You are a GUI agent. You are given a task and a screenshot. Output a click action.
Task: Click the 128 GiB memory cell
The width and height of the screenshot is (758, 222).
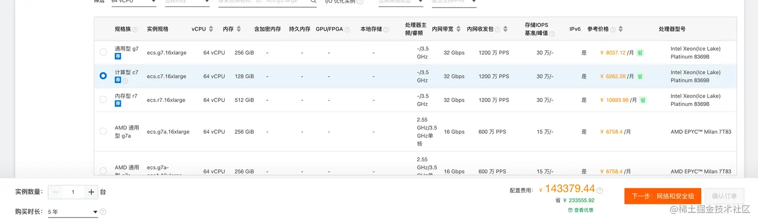pos(244,76)
